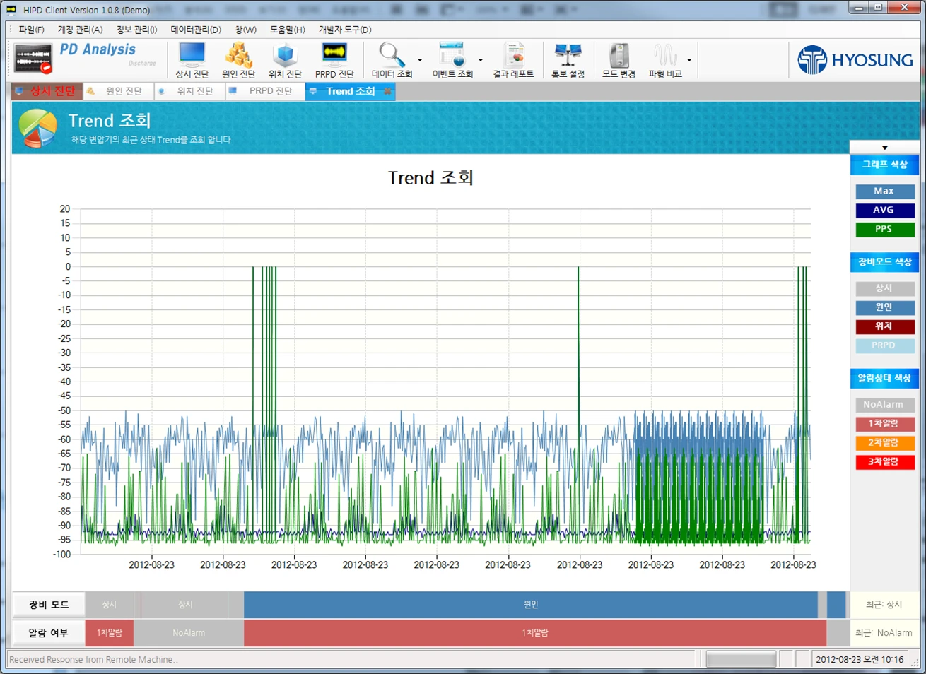Click the PRPD mode color swatch
Screen dimensions: 926x674
pos(884,345)
